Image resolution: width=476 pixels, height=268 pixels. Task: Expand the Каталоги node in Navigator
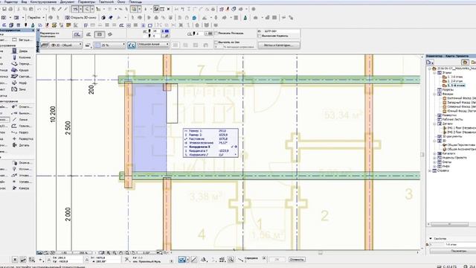tap(434, 154)
